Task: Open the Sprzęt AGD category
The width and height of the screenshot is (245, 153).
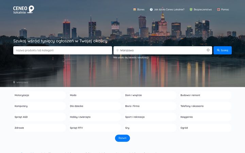Action: [x=39, y=117]
